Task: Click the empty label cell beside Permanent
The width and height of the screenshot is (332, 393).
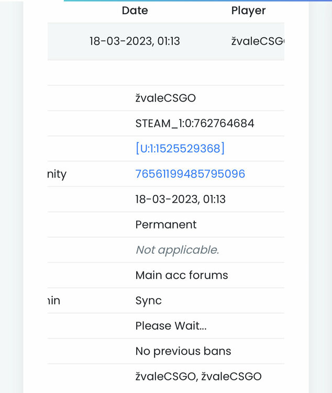Action: 89,225
